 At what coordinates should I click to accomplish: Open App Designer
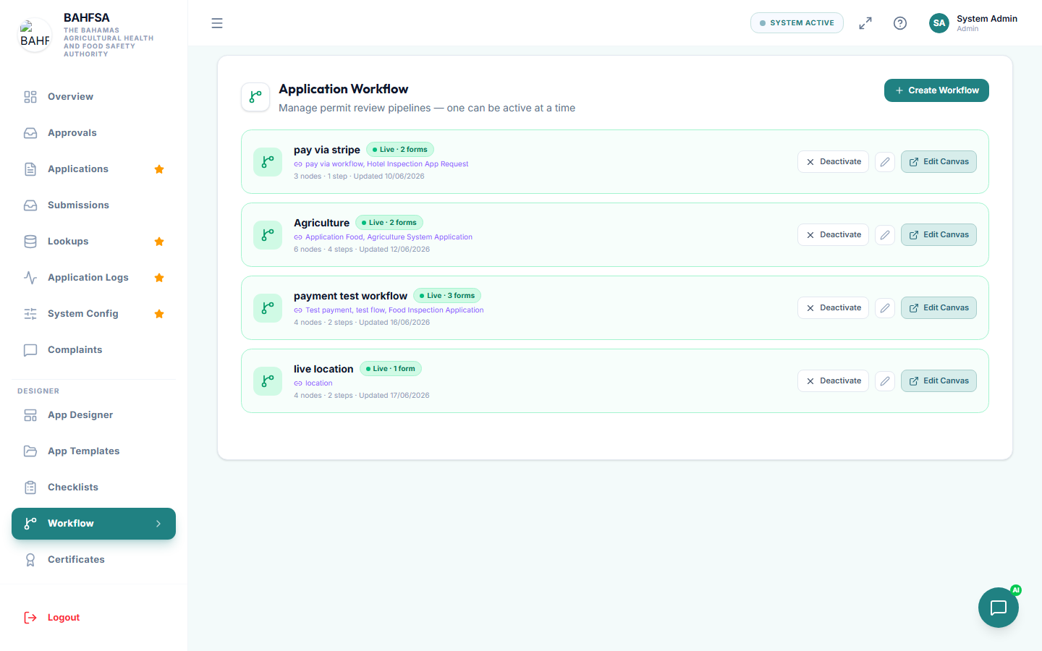(93, 415)
